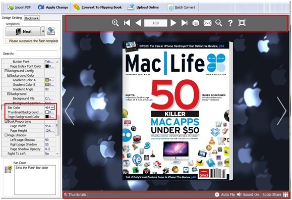The image size is (292, 200).
Task: Collapse Background Config group
Action: (6, 71)
